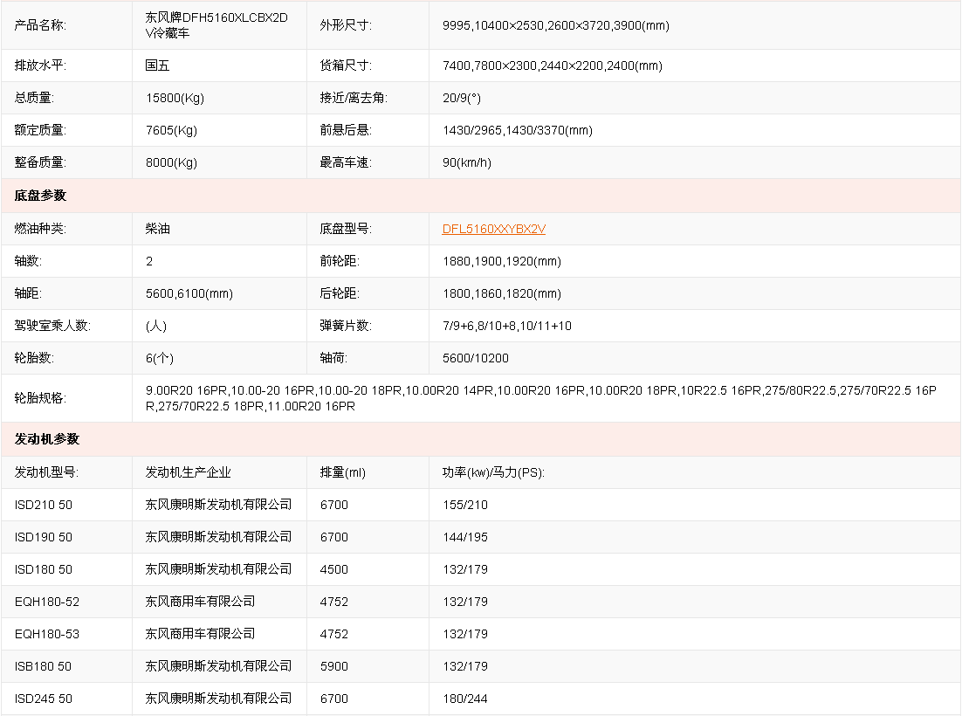Screen dimensions: 962x716
Task: Click the 前轮距 label
Action: [x=340, y=261]
